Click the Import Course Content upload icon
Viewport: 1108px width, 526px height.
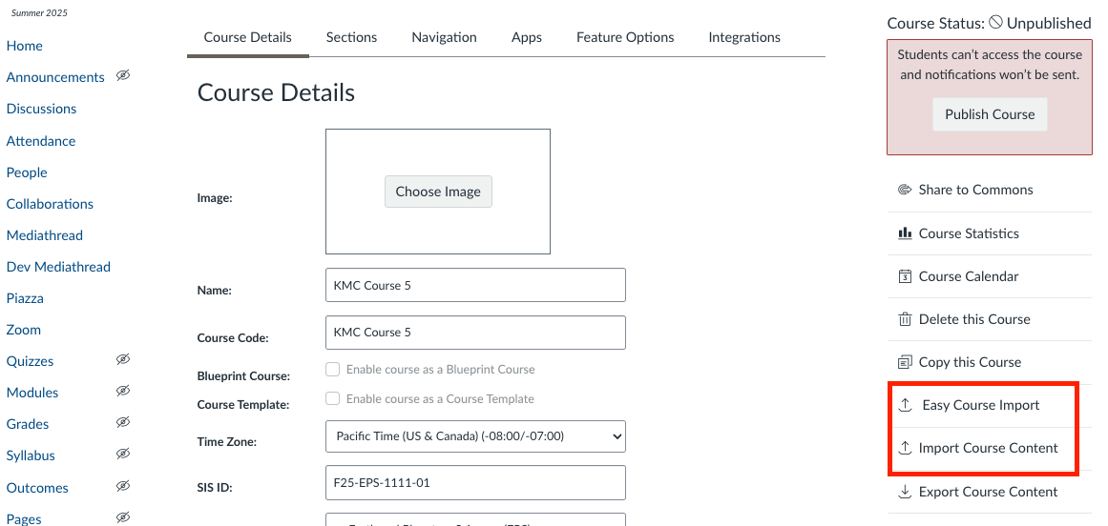click(x=905, y=448)
